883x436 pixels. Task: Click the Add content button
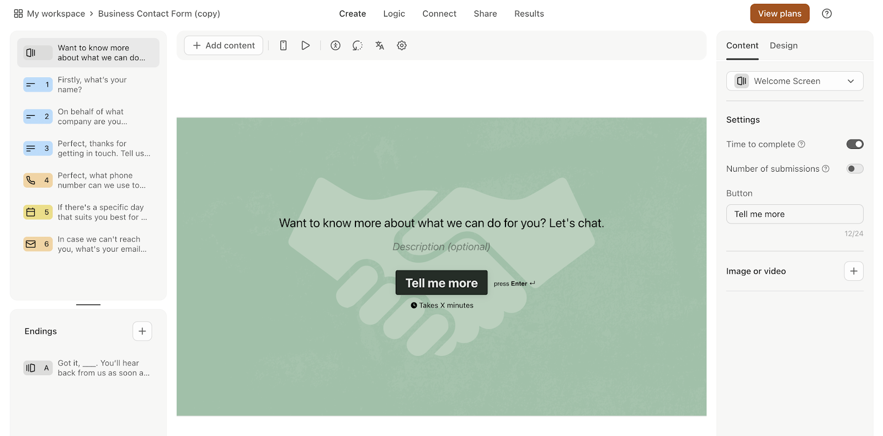224,45
